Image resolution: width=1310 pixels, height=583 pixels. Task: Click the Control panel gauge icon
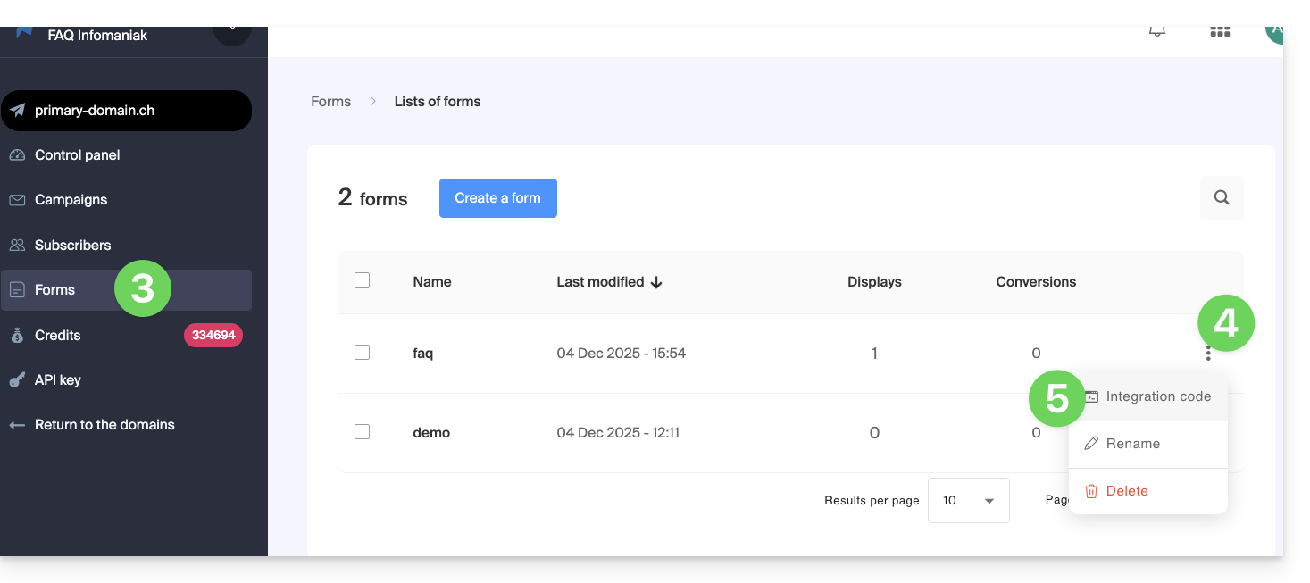coord(17,155)
